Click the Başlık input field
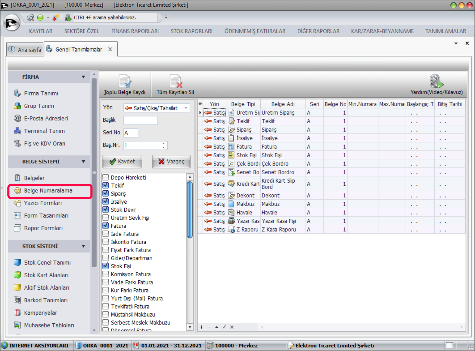475x351 pixels. pos(141,120)
